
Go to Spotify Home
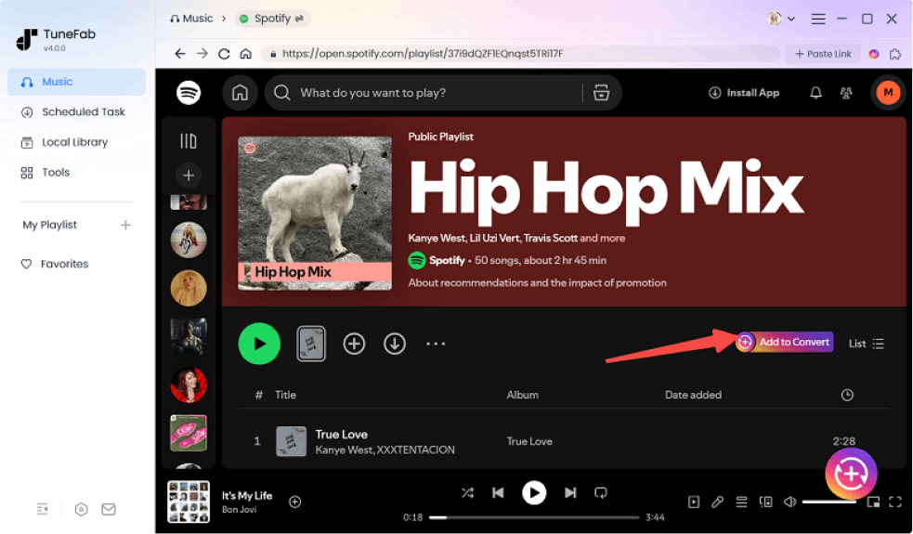(240, 93)
